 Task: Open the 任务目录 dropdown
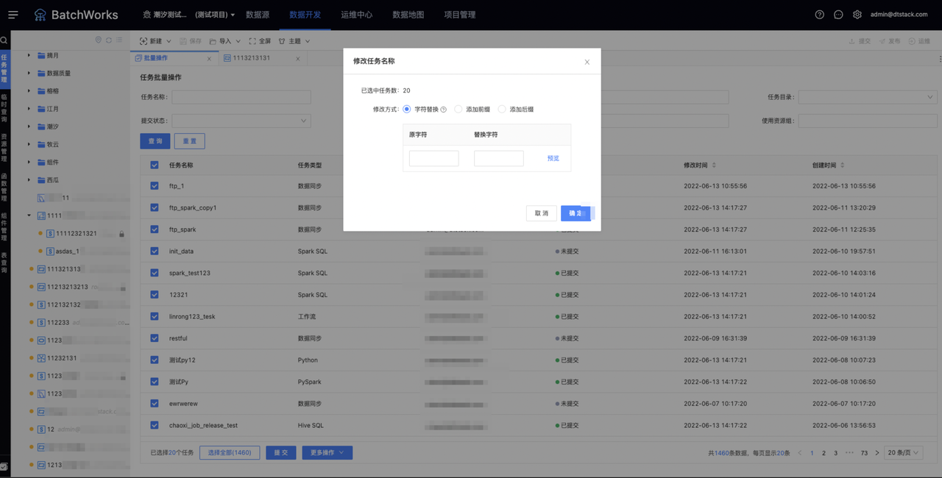click(867, 97)
